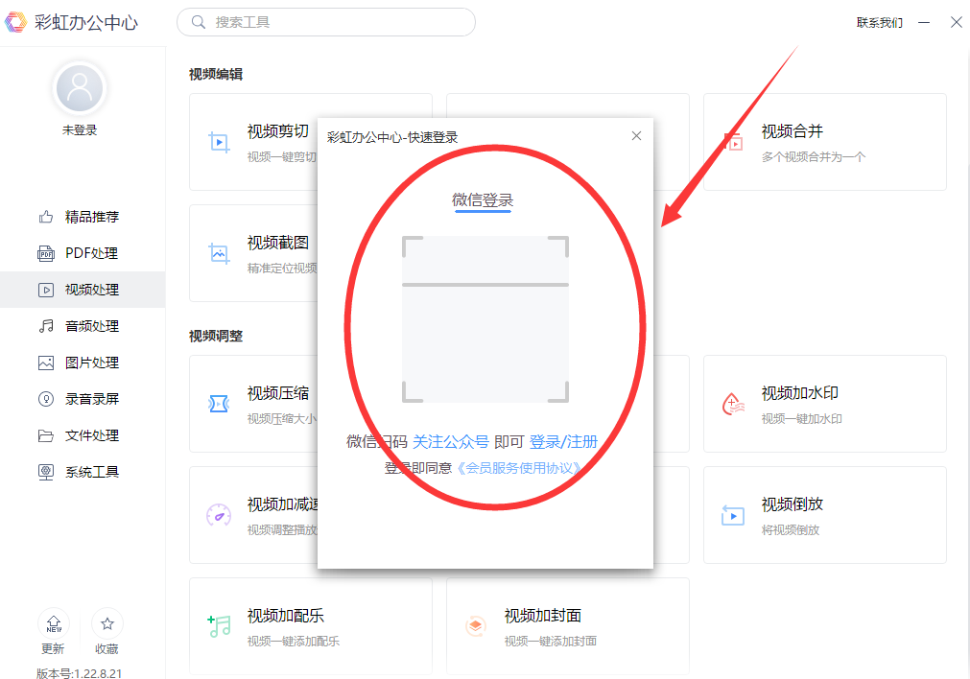970x679 pixels.
Task: Click description 将视频倒放
Action: click(790, 530)
